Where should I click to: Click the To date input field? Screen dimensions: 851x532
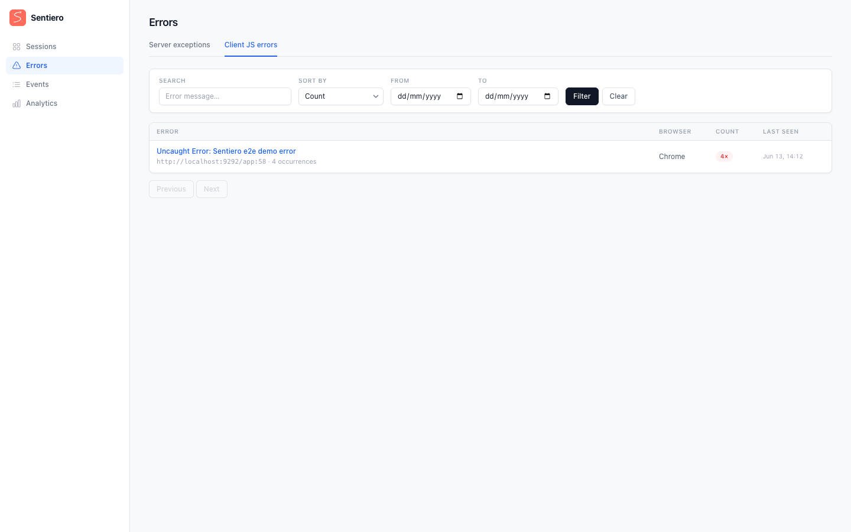tap(518, 96)
